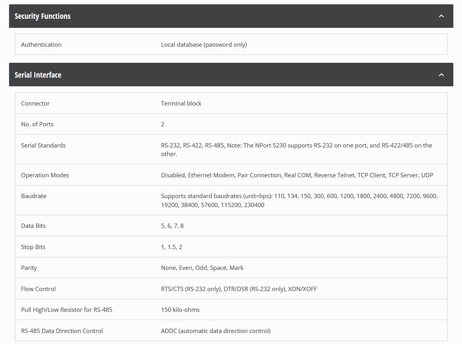Select the NPort 5230 serial standards note
Viewport: 462px width, 344px height.
click(296, 149)
